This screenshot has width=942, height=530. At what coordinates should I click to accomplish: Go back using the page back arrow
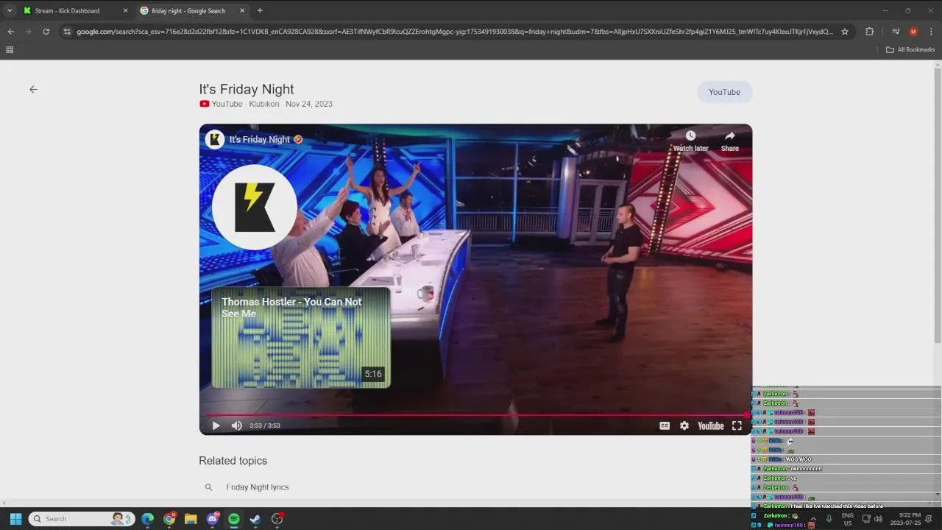click(x=33, y=89)
